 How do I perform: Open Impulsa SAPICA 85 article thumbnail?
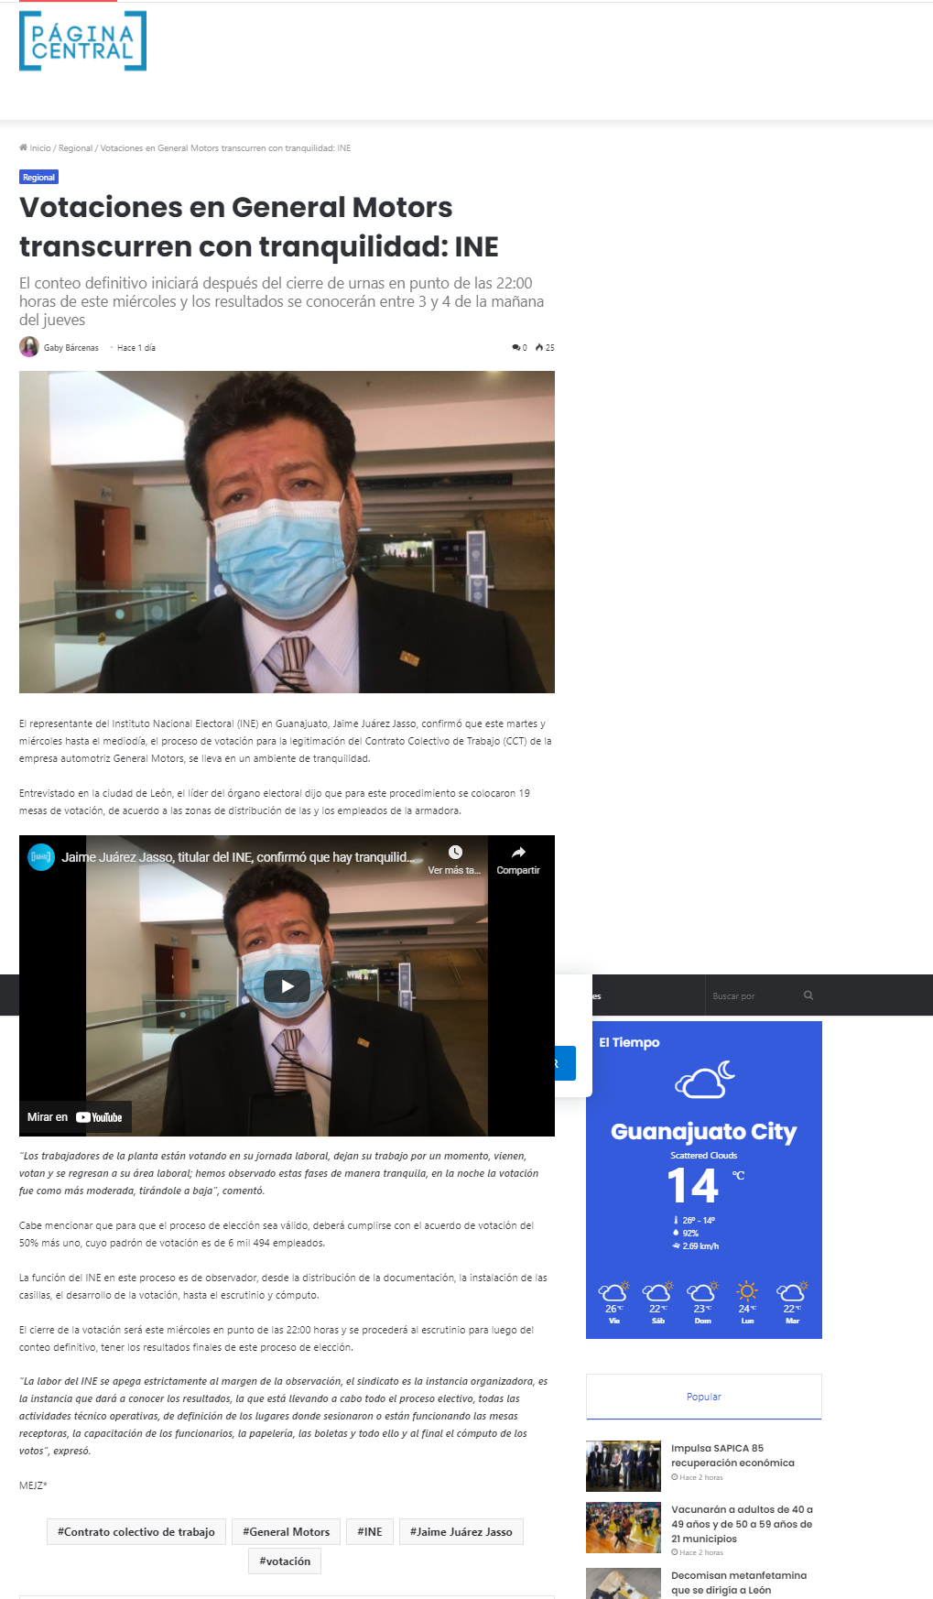click(x=624, y=1466)
